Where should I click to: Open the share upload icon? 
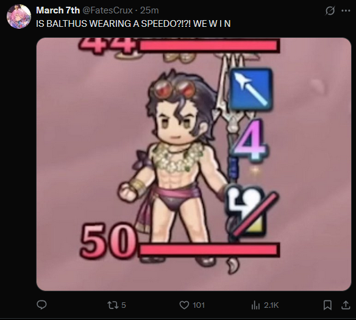pyautogui.click(x=346, y=305)
